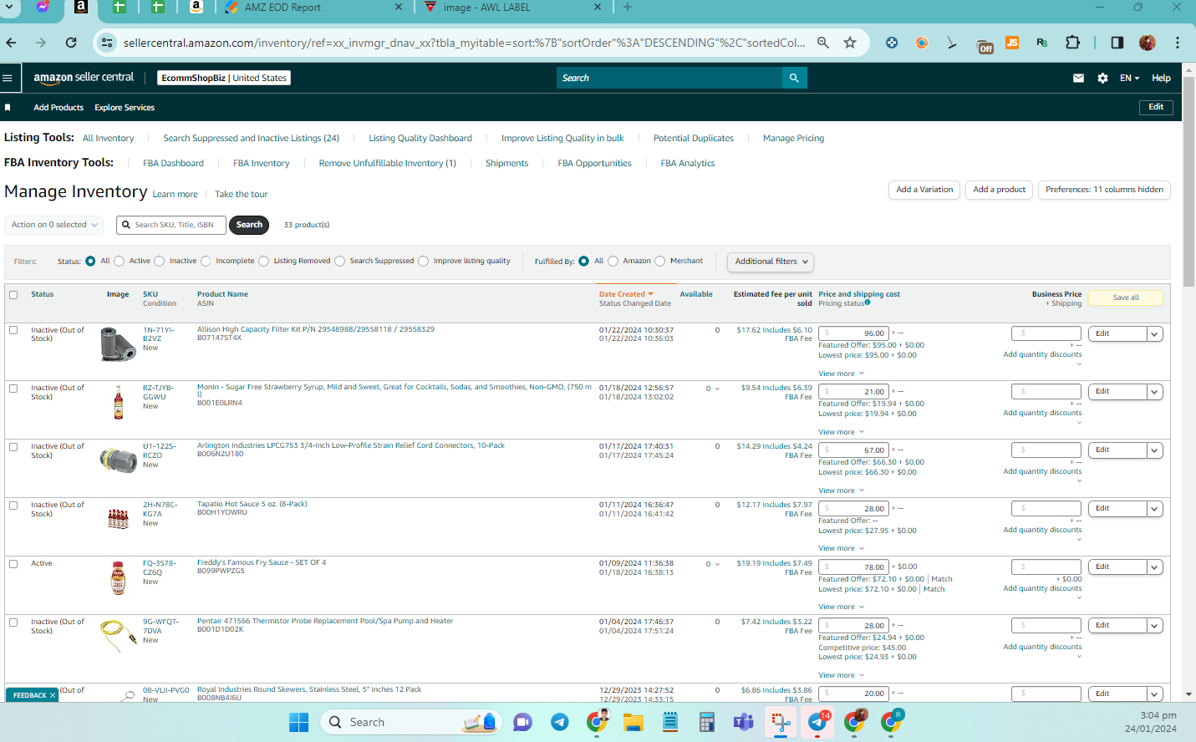Open the Explore Services menu
The height and width of the screenshot is (742, 1196).
125,108
